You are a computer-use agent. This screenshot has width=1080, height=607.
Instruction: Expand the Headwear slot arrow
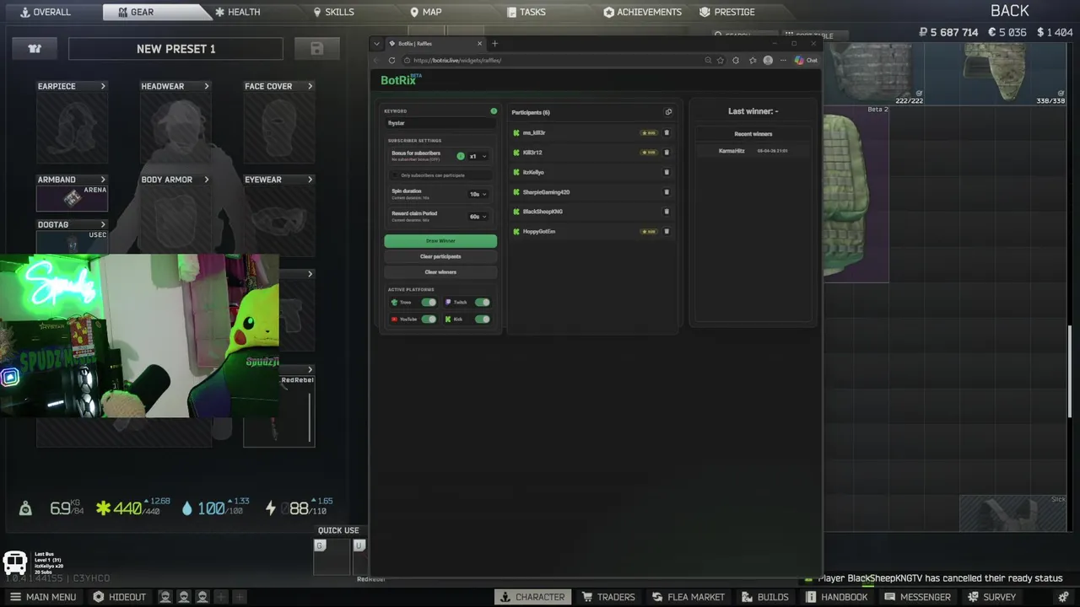[x=207, y=86]
